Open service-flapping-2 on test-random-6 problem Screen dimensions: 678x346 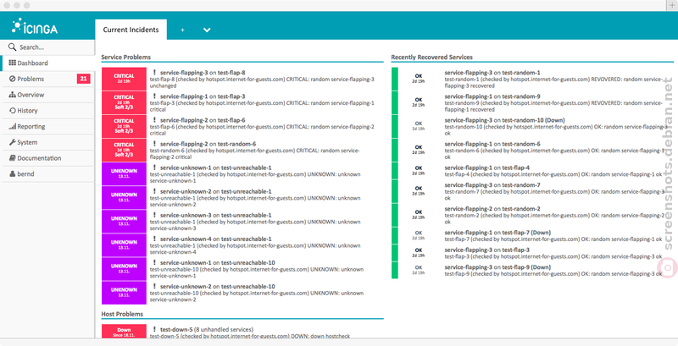[x=208, y=144]
